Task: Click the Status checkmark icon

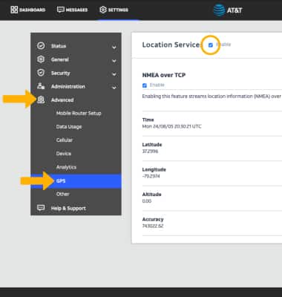Action: point(41,46)
